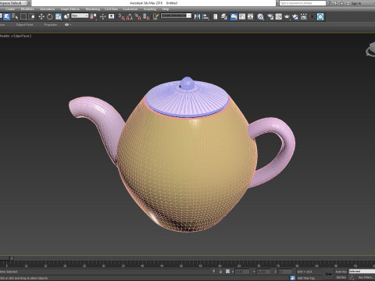This screenshot has width=375, height=281.
Task: Click the Y coordinate input field
Action: 263,272
